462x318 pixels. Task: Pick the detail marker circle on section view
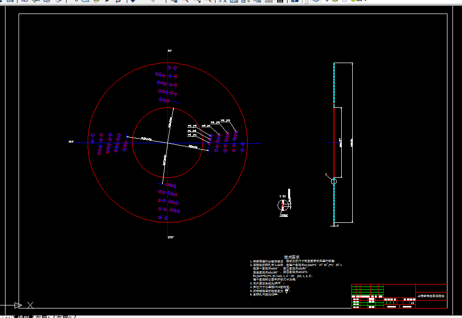click(x=334, y=181)
